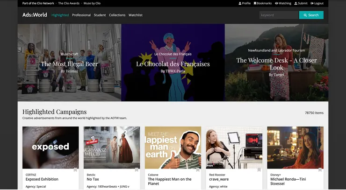Click the Betclic brand label

coord(91,175)
